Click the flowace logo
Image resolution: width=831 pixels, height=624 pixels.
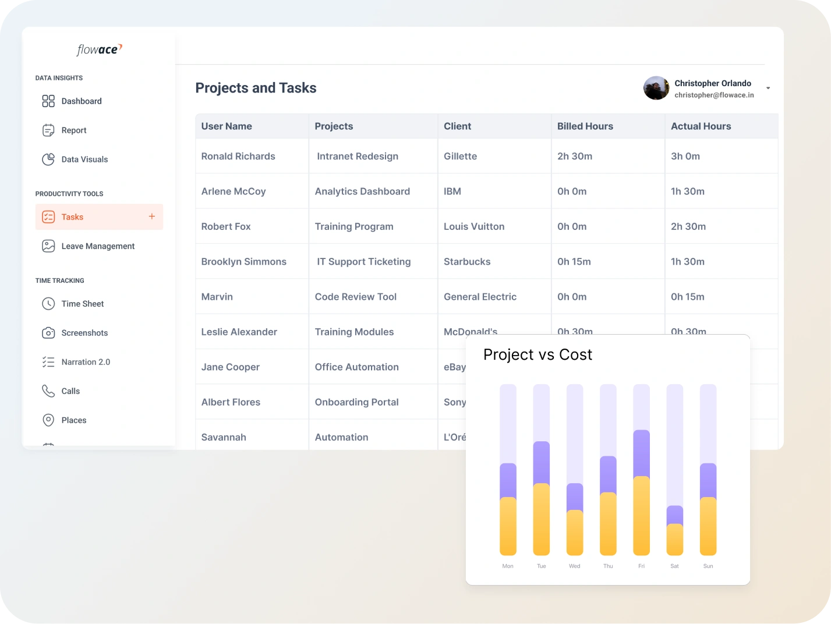pyautogui.click(x=100, y=50)
